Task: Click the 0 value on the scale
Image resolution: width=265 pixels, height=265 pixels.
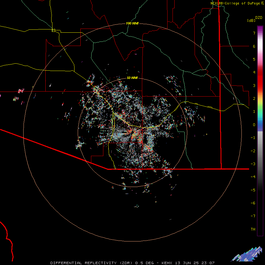Action: (254, 125)
